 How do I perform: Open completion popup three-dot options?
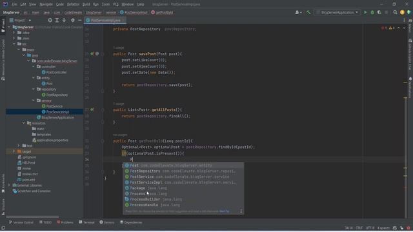241,211
